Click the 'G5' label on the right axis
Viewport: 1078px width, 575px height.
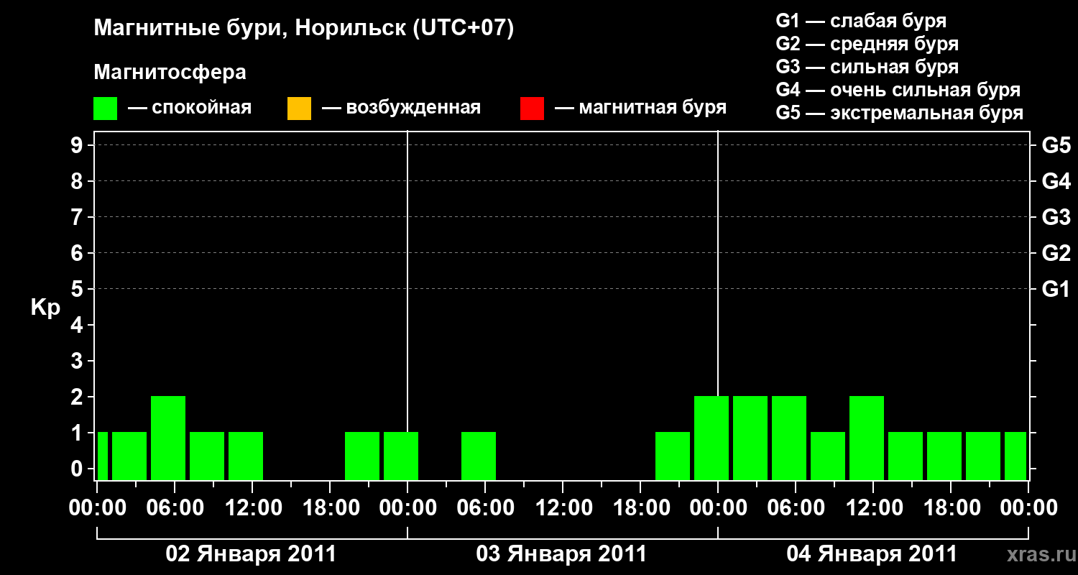[x=1056, y=145]
